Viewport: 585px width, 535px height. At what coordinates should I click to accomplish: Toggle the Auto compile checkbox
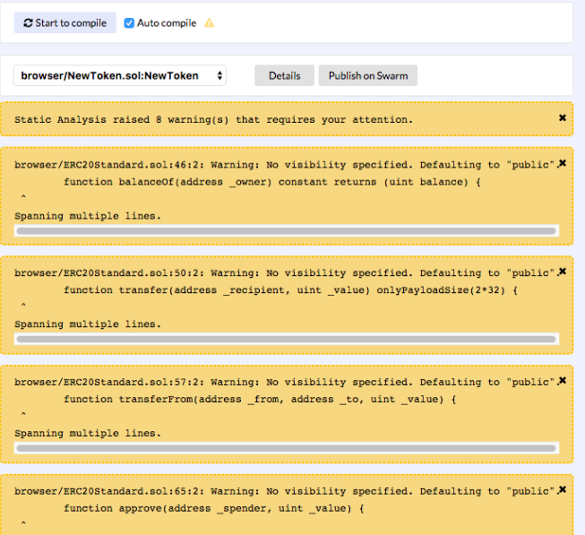129,23
